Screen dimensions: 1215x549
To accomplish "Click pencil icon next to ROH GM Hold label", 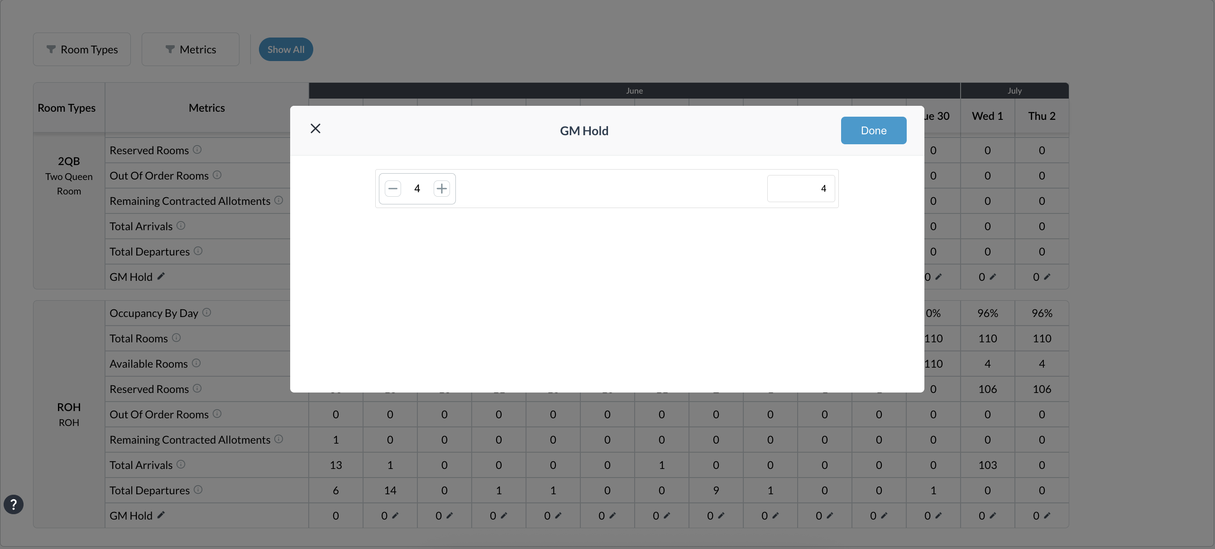I will [x=161, y=515].
